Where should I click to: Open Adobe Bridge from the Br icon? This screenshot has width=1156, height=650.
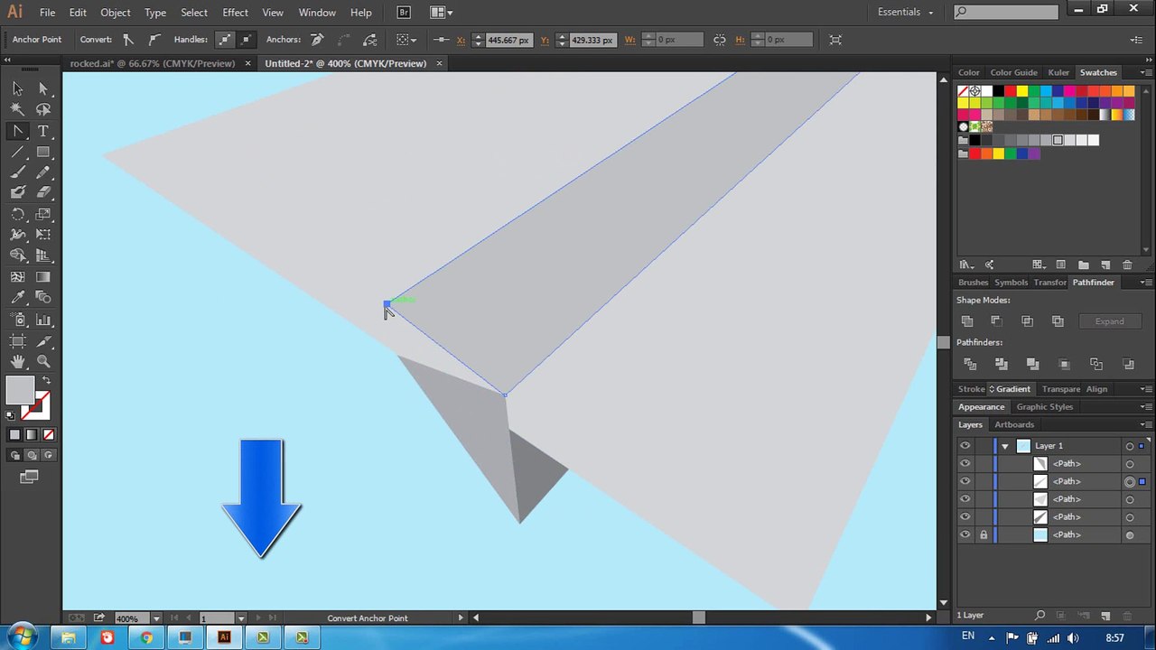[x=404, y=13]
